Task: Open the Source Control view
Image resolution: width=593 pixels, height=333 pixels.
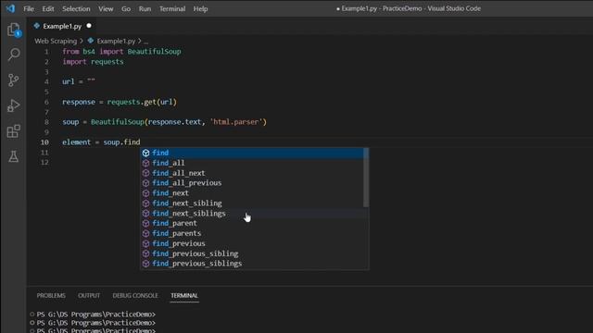Action: pos(14,80)
